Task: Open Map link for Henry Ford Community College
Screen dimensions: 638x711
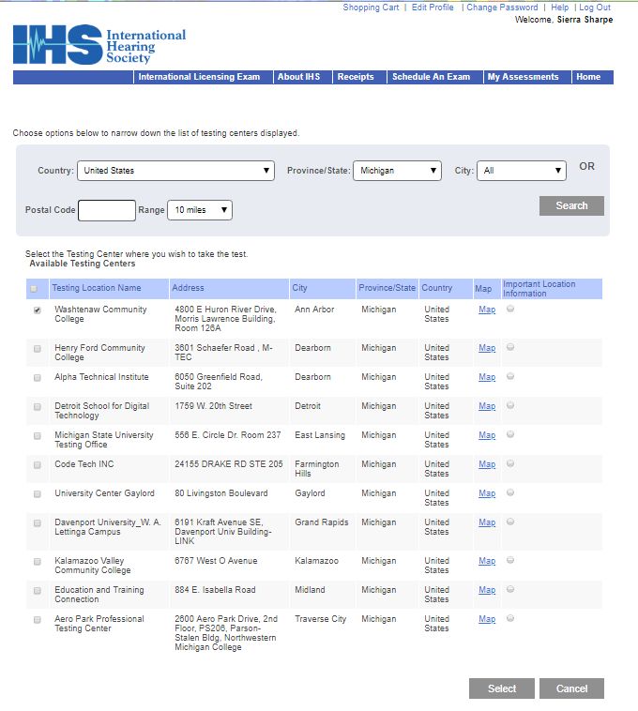Action: point(487,348)
